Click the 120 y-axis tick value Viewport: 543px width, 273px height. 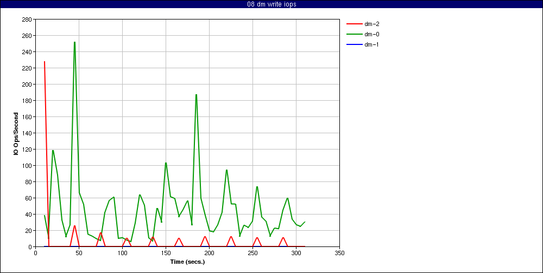tap(27, 149)
